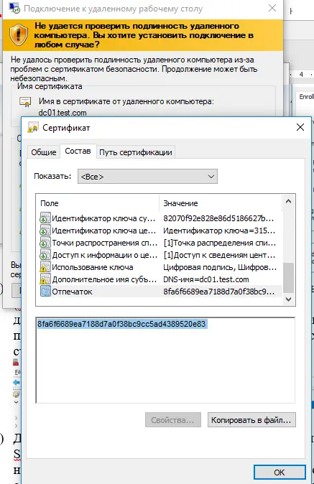Click the Копировать в файл button
Viewport: 314px width, 484px height.
tap(251, 420)
